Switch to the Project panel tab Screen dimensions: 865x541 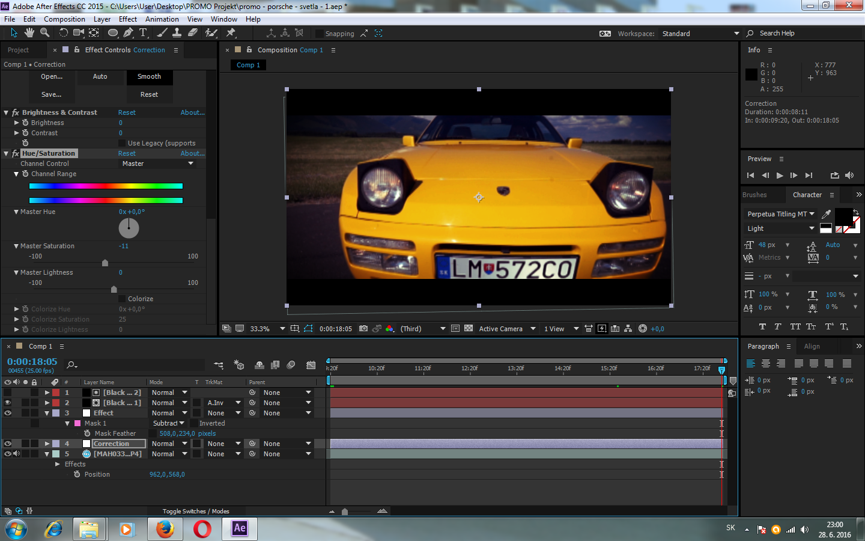pyautogui.click(x=18, y=50)
